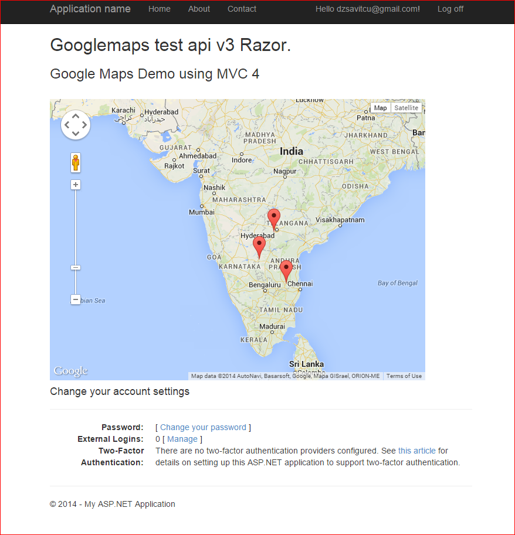Click the India country label on map
515x535 pixels.
pyautogui.click(x=292, y=151)
